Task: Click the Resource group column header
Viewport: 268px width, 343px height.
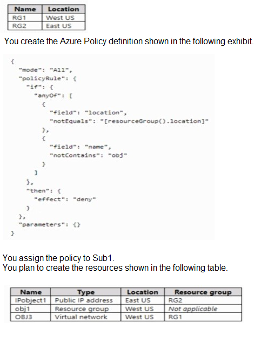Action: [203, 292]
